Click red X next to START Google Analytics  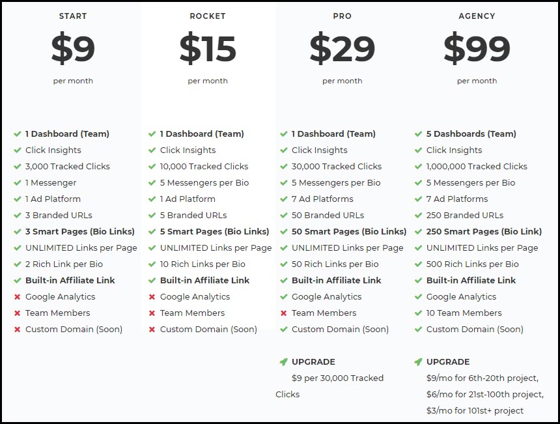(x=17, y=297)
